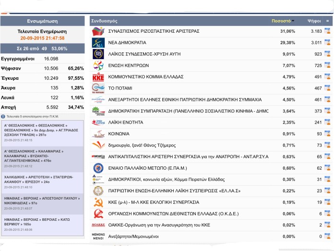Select Ανεξάρτητοι/Μεμονωμένοι row label
This screenshot has width=334, height=251.
pyautogui.click(x=133, y=237)
